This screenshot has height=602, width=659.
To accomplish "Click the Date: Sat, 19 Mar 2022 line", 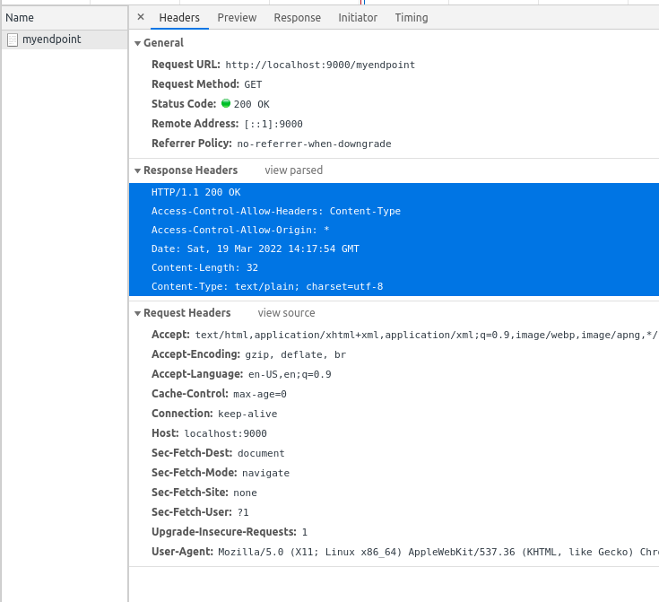I will (256, 249).
